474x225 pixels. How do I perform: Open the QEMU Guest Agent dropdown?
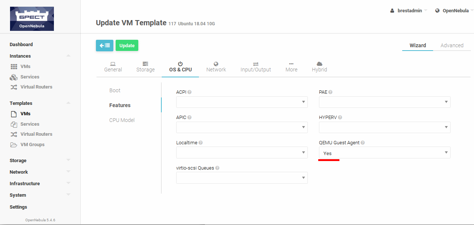tap(384, 152)
